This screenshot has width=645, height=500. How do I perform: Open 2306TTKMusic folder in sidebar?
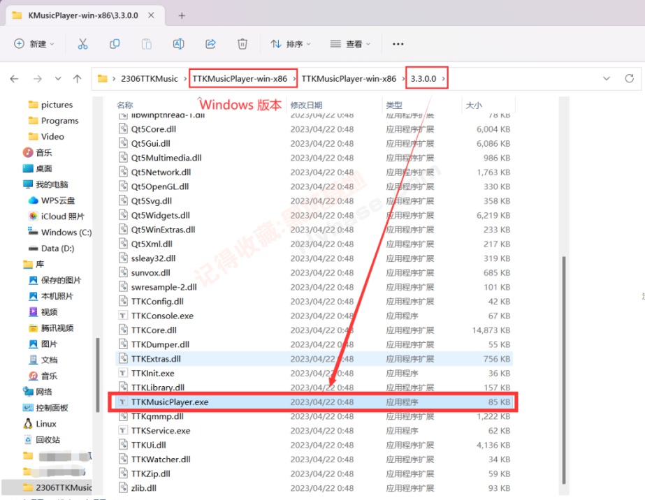(x=64, y=487)
